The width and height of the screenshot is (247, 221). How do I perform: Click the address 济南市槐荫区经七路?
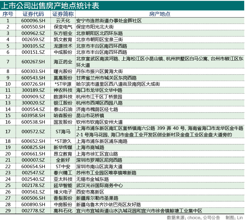pyautogui.click(x=97, y=109)
